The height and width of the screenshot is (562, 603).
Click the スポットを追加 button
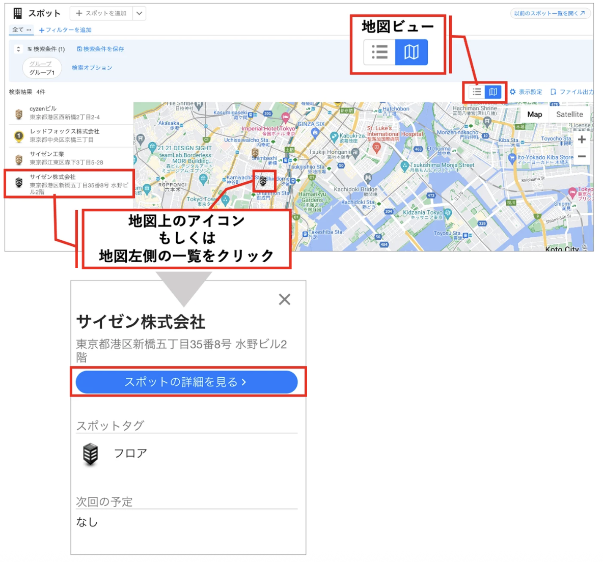[101, 13]
